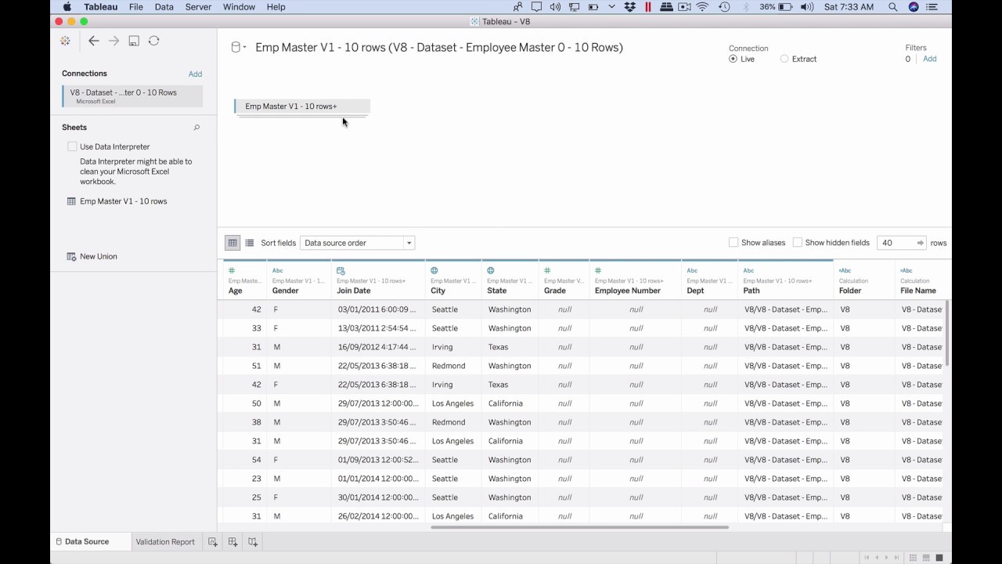Open the Dropbox menu bar icon

pos(629,7)
